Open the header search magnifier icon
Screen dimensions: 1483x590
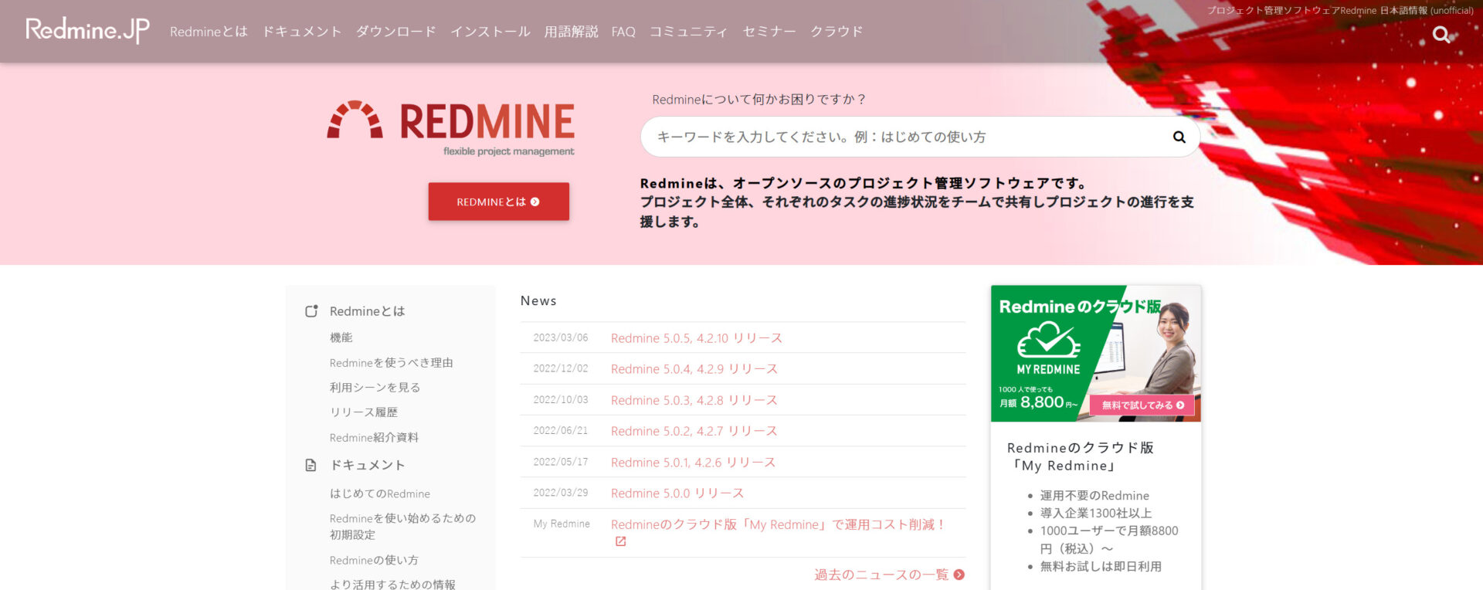[1441, 34]
